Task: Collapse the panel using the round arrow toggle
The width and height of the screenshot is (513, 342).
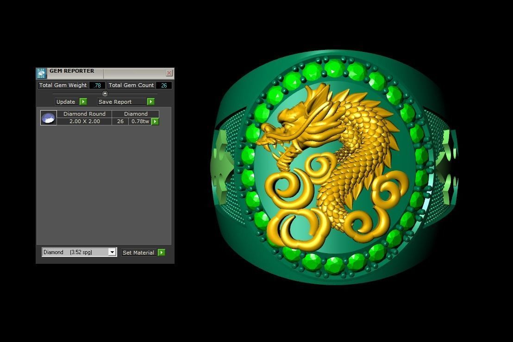Action: click(x=105, y=93)
